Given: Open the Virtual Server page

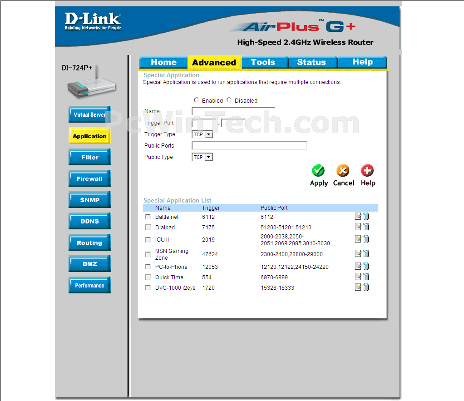Looking at the screenshot, I should (x=89, y=114).
